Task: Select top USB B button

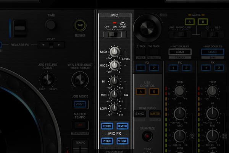Action: 203,22
